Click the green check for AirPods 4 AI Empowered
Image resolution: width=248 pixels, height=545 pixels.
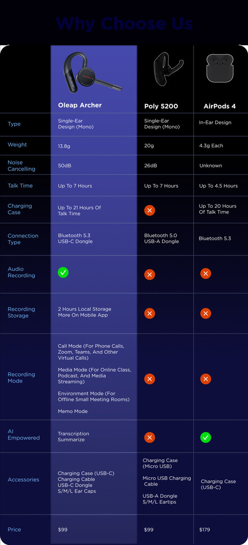[206, 437]
